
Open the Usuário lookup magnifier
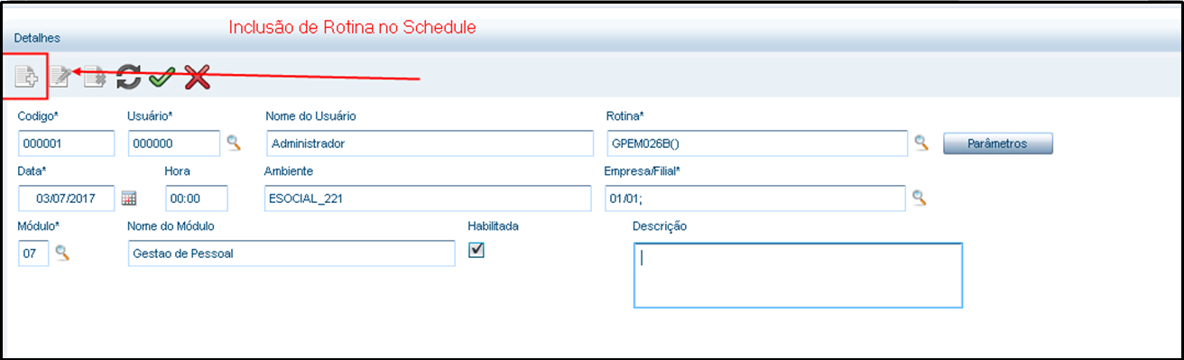click(x=234, y=143)
